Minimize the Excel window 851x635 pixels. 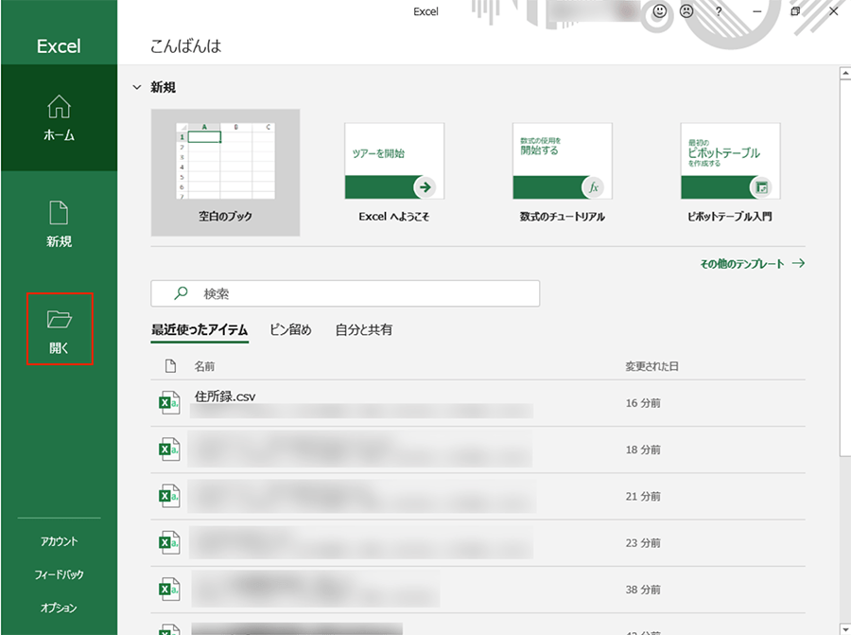(757, 11)
